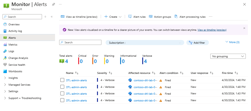Expand the Settings section

click(x=5, y=91)
